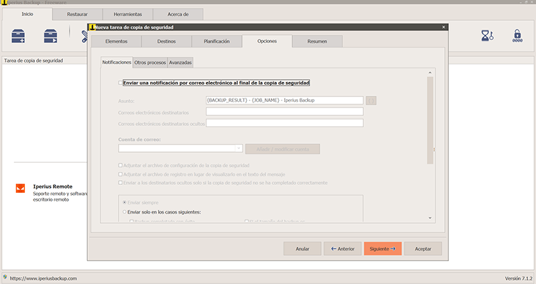Viewport: 536px width, 284px height.
Task: Check Enviar a los destinatarios ocultos option
Action: [121, 183]
